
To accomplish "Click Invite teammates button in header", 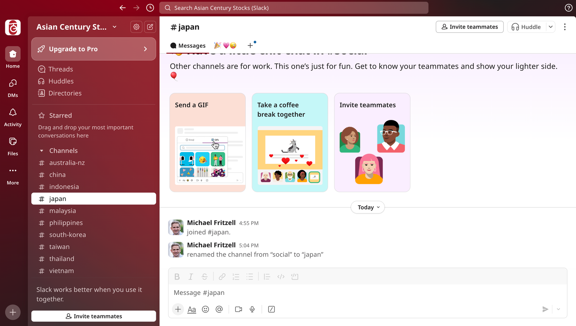I will (x=469, y=27).
